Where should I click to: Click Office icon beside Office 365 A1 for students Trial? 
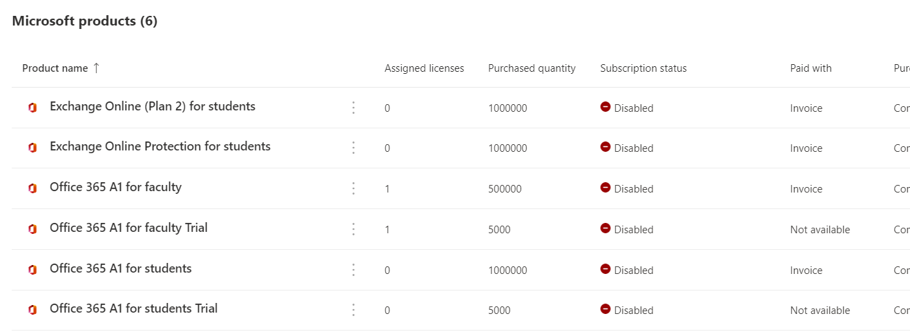point(32,310)
